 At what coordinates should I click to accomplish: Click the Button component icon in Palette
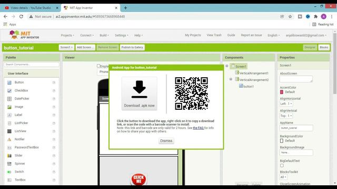tap(9, 82)
